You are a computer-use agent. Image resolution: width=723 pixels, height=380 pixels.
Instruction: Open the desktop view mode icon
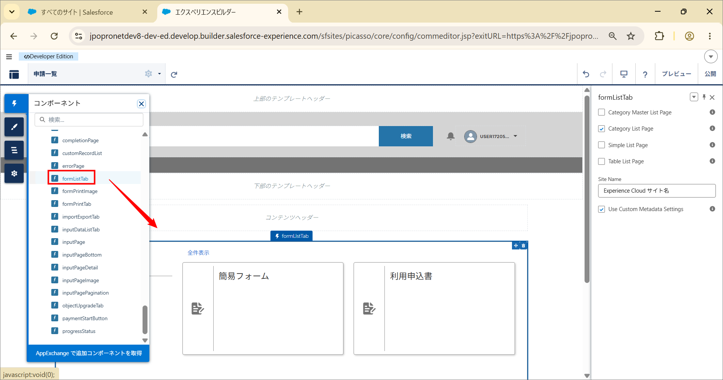624,74
